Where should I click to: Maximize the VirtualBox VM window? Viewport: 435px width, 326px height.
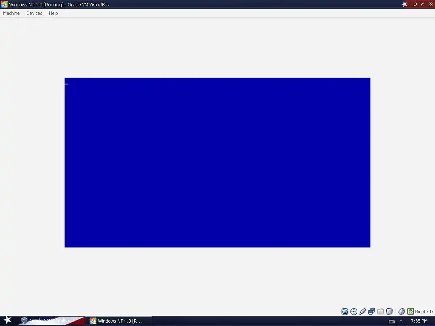click(x=423, y=4)
